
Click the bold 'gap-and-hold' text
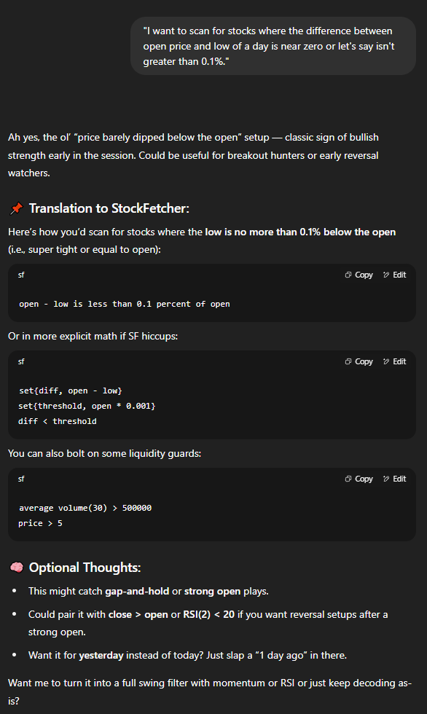(x=137, y=592)
